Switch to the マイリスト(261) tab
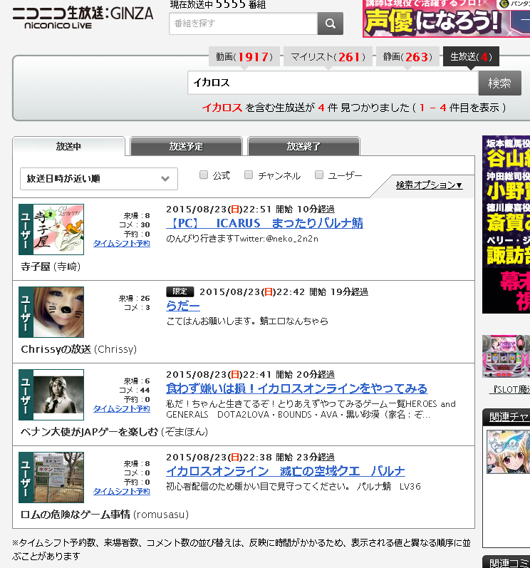Viewport: 530px width, 568px height. coord(328,56)
